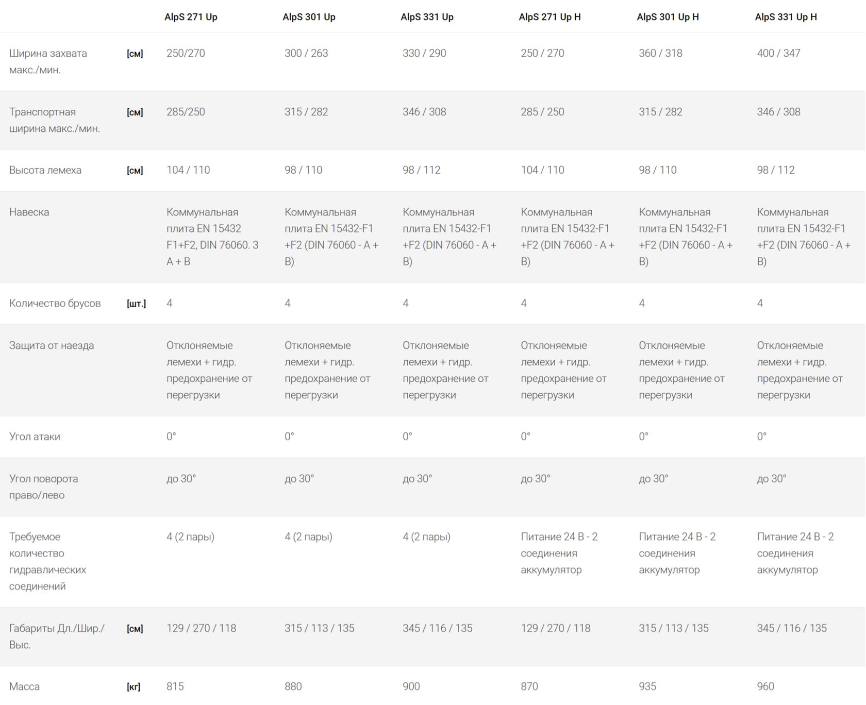Click the AlpS 331 Up H header
Screen dimensions: 866x705
click(786, 17)
